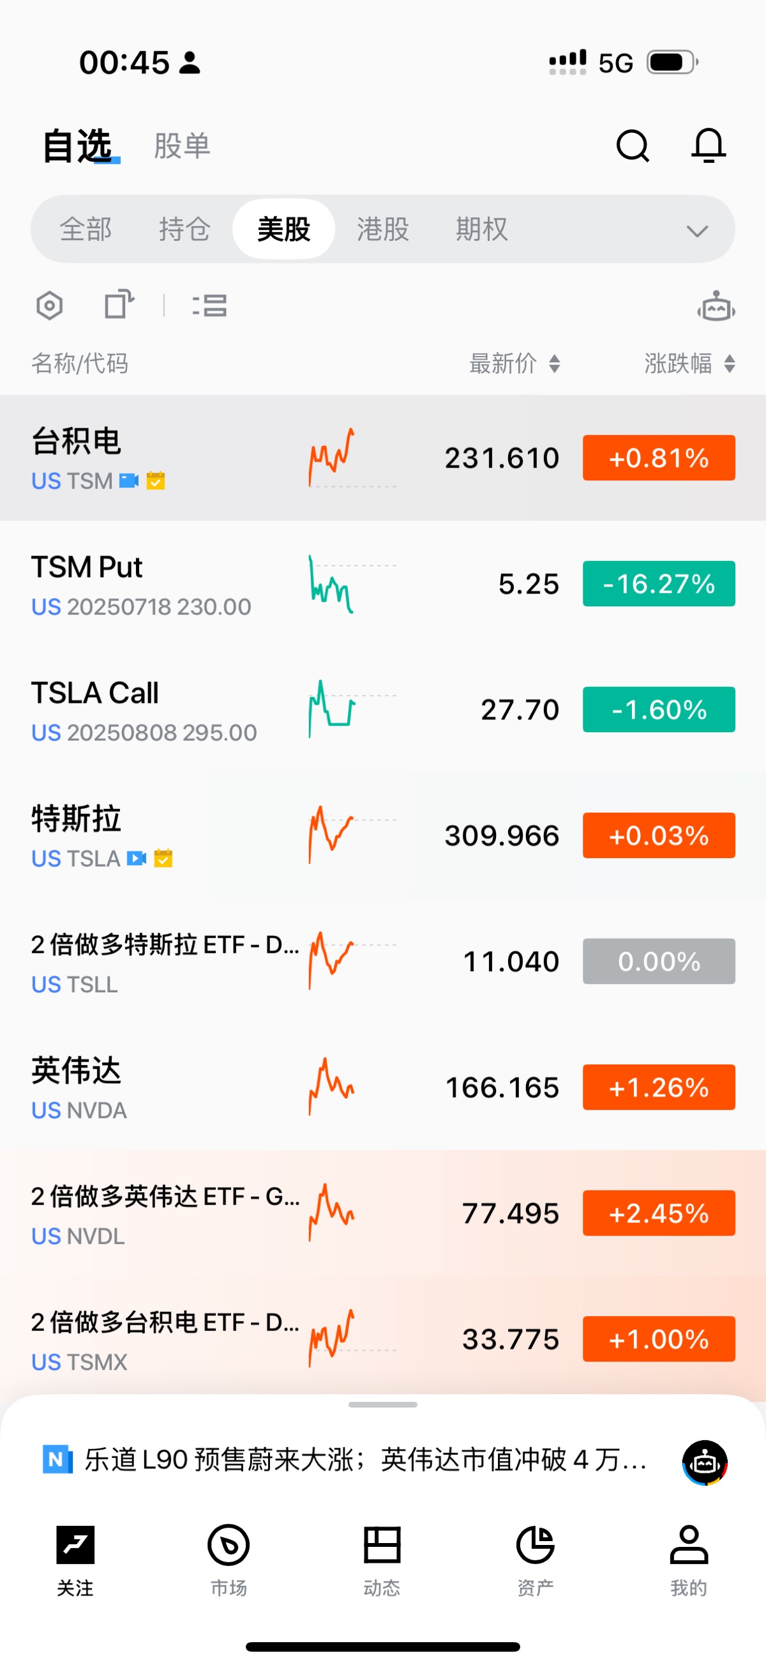This screenshot has height=1667, width=766.
Task: Open the round AI chat bubble icon
Action: coord(705,1462)
